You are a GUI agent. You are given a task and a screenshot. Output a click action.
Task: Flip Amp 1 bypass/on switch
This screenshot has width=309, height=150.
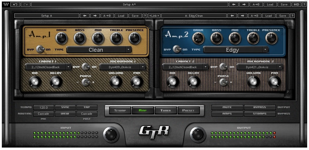coord(40,49)
